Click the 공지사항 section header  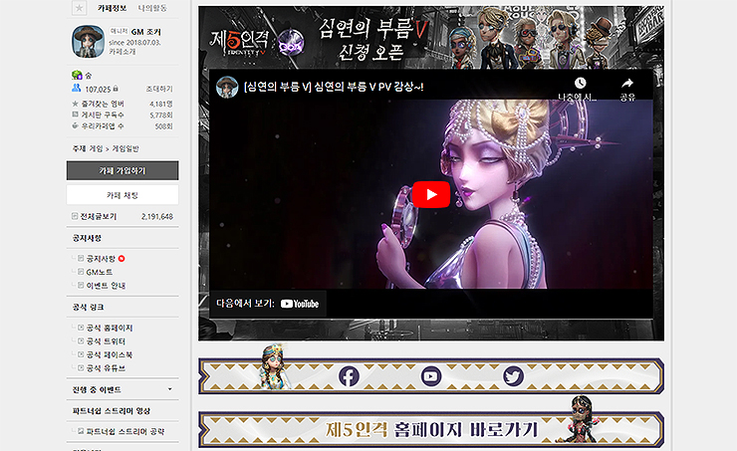click(87, 238)
